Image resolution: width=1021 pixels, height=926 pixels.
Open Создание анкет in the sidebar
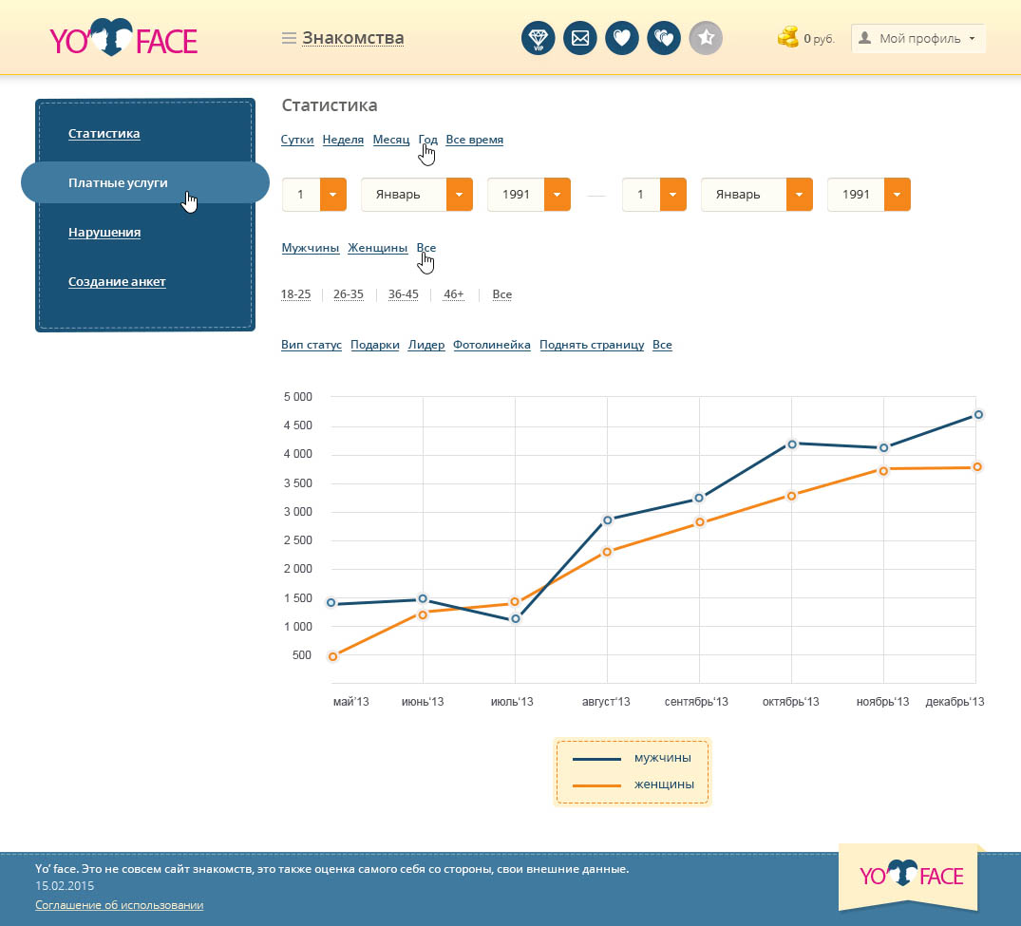point(117,282)
